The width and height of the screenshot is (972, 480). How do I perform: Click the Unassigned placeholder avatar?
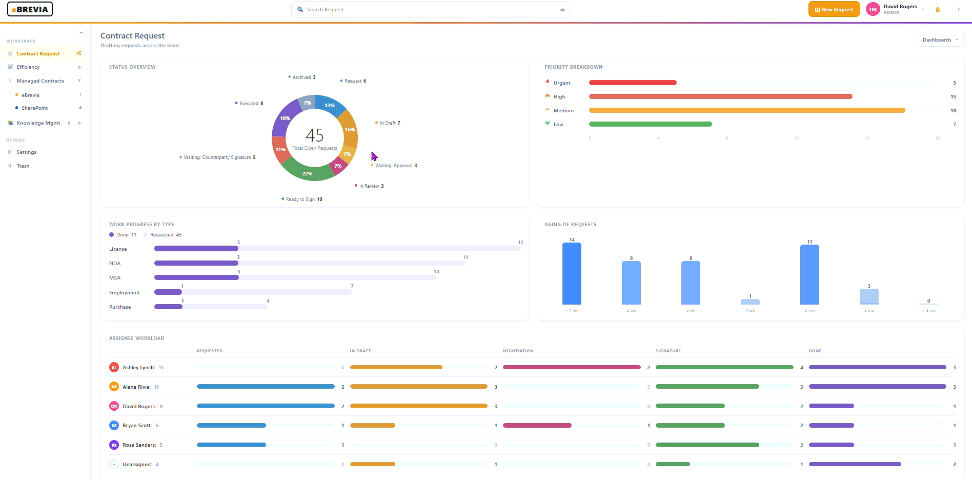(114, 464)
